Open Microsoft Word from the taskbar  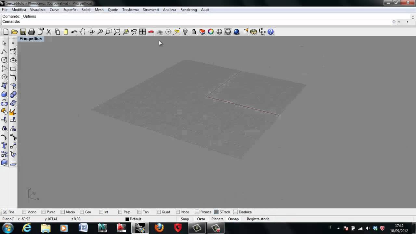[83, 228]
